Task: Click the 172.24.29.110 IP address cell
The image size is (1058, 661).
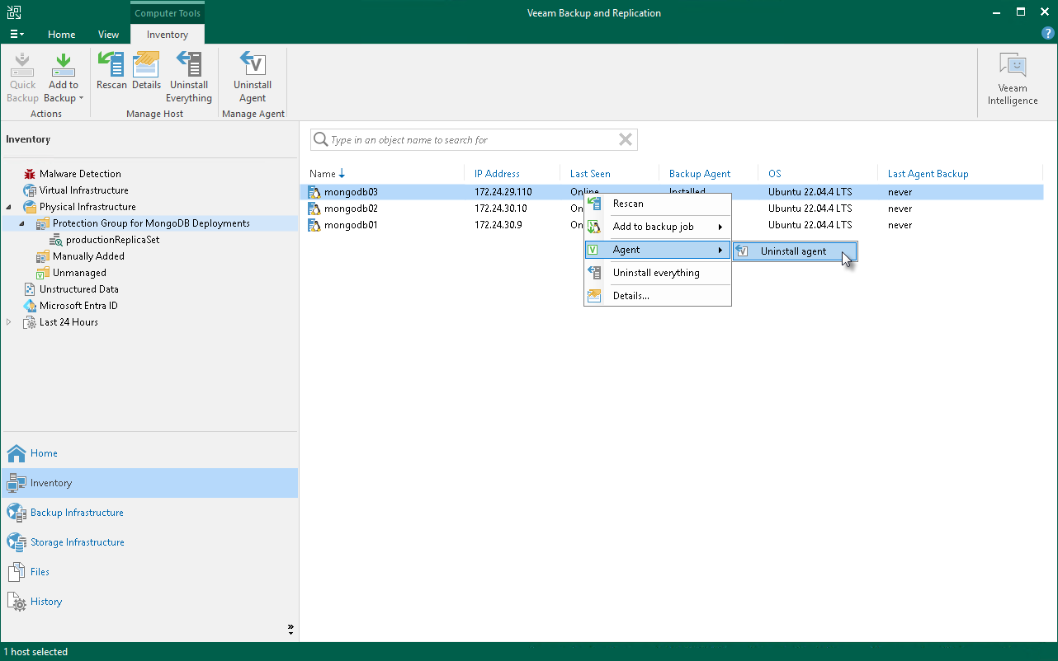Action: (503, 192)
